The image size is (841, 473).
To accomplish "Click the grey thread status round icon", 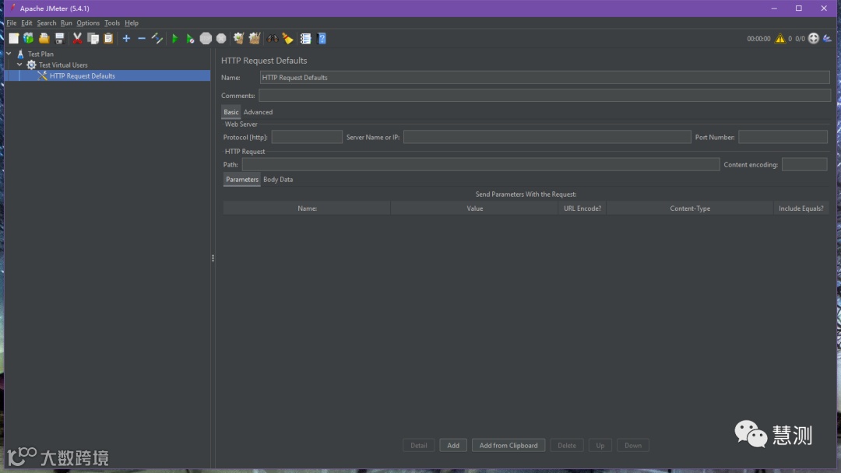I will pyautogui.click(x=814, y=38).
